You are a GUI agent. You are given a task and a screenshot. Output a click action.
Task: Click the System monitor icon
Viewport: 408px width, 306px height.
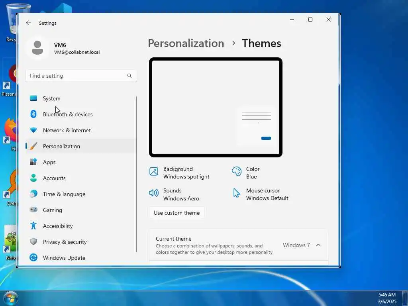(33, 98)
